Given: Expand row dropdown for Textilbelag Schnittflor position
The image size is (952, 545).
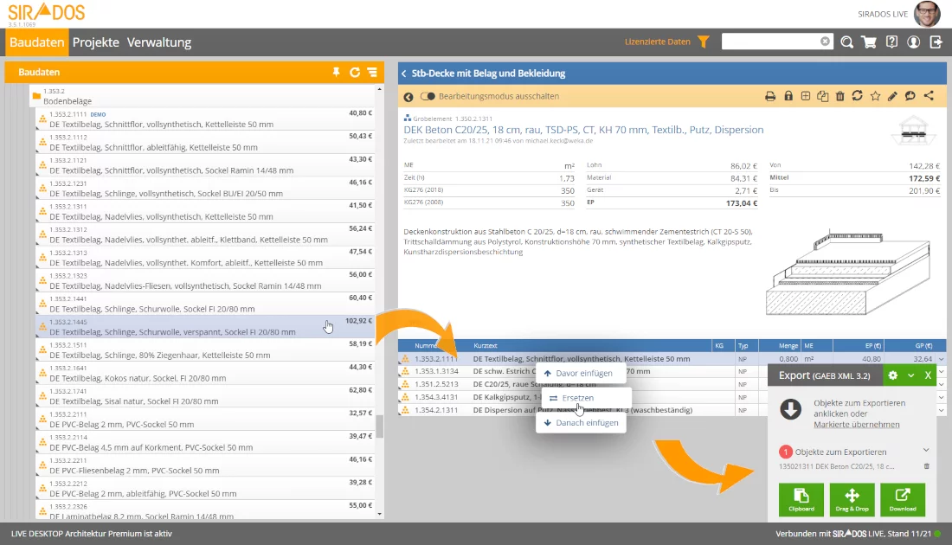Looking at the screenshot, I should (x=942, y=358).
